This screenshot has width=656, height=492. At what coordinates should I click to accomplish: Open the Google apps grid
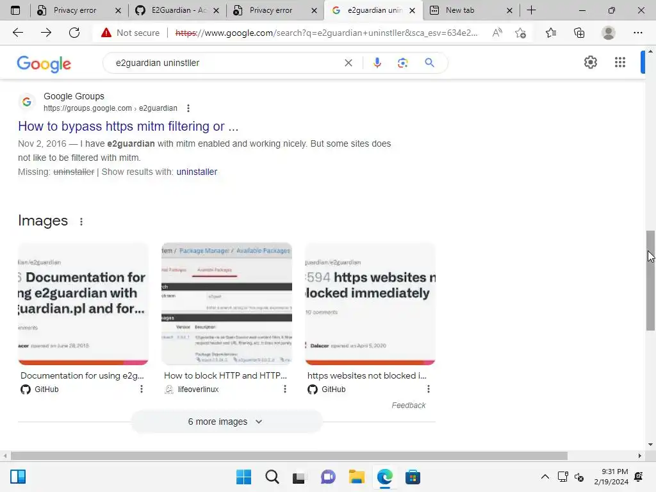coord(620,62)
